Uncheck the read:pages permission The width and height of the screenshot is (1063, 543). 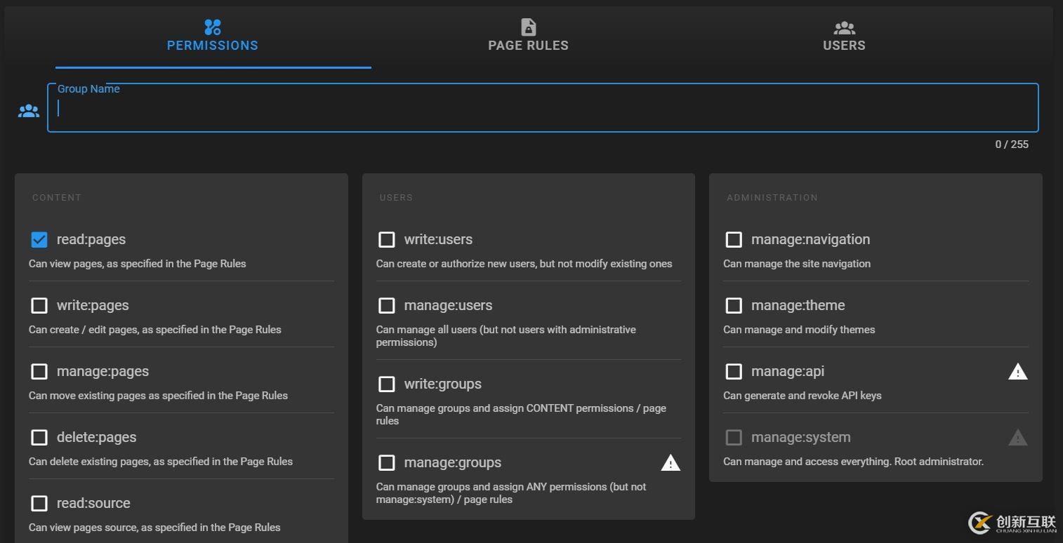pos(39,240)
